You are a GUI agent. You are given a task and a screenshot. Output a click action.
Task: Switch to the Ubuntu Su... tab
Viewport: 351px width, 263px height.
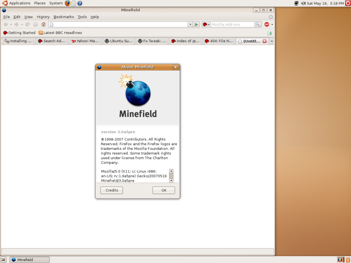coord(118,41)
